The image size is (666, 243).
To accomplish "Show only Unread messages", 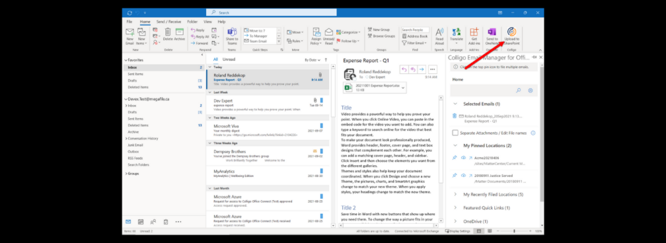I will (229, 59).
